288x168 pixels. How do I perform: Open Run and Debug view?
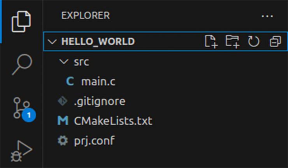[x=21, y=151]
